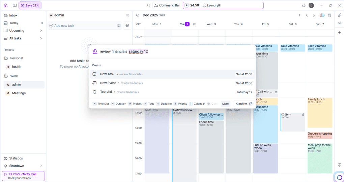The height and width of the screenshot is (182, 344).
Task: Open the calendar view icon at top right
Action: tap(329, 15)
